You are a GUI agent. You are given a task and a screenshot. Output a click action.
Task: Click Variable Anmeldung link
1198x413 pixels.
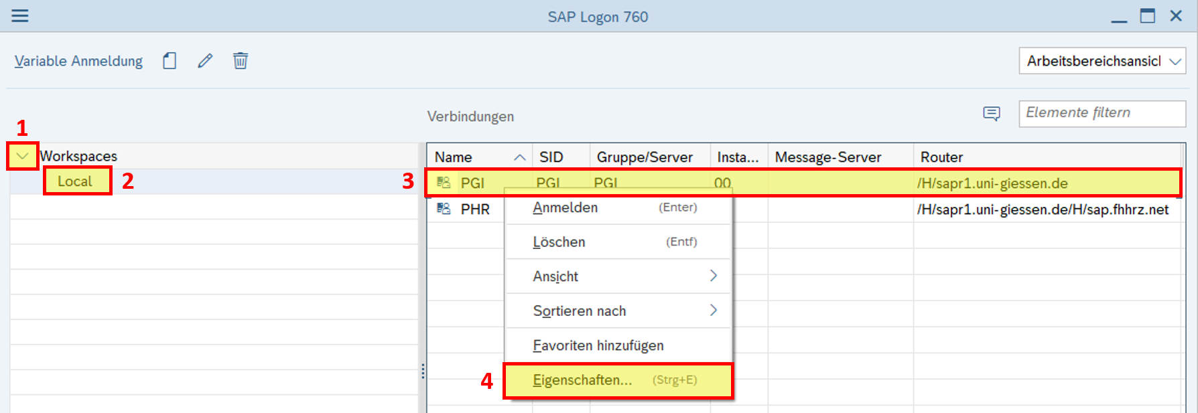(x=78, y=61)
